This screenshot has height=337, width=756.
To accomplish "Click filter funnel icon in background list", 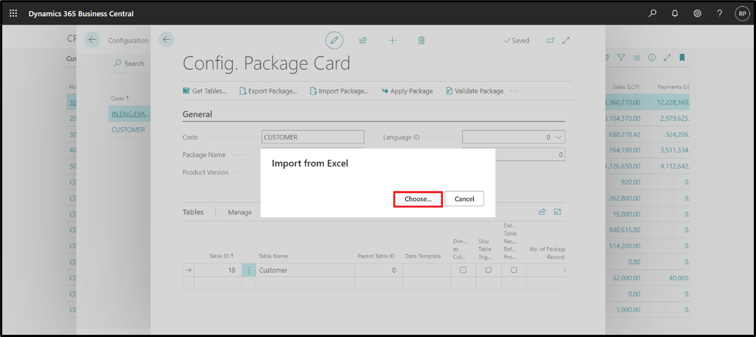I will point(621,57).
